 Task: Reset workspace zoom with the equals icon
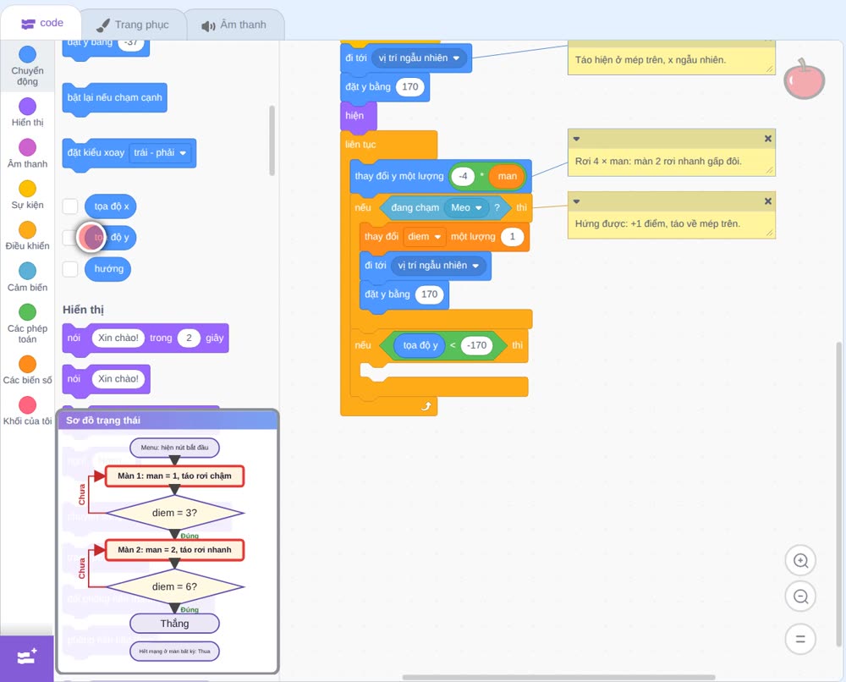point(800,639)
